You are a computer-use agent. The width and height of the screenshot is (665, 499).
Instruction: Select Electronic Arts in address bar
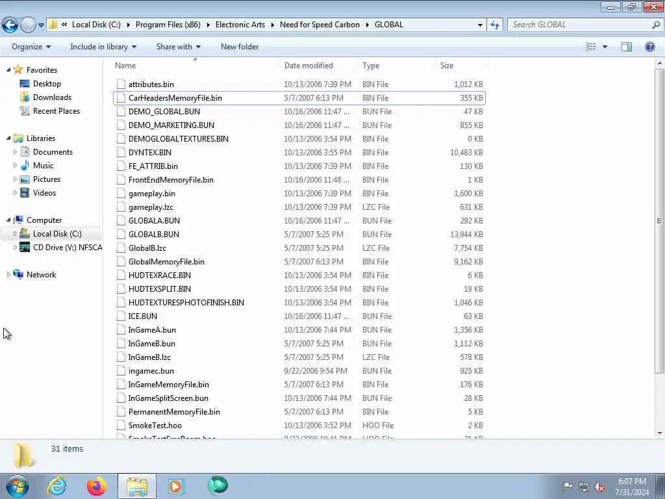click(x=240, y=25)
